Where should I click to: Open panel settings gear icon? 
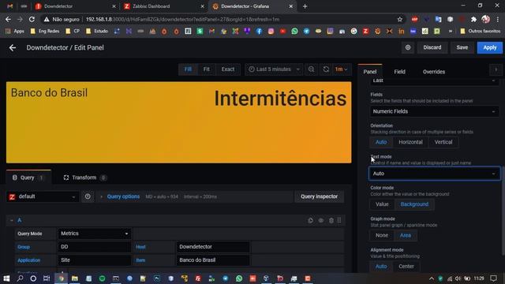(408, 47)
